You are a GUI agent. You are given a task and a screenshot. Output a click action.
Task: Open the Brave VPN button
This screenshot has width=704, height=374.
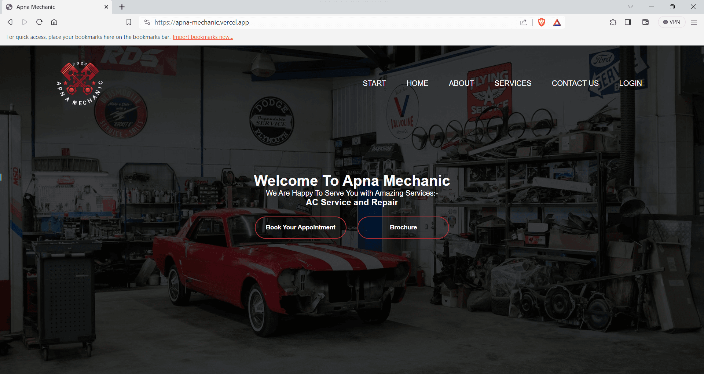[x=672, y=22]
